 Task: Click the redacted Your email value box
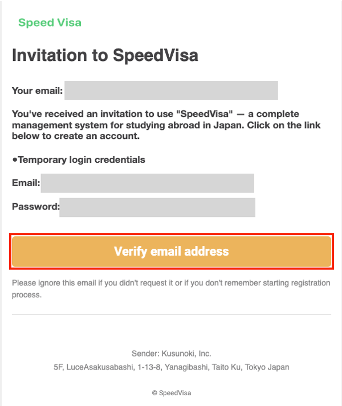[171, 91]
